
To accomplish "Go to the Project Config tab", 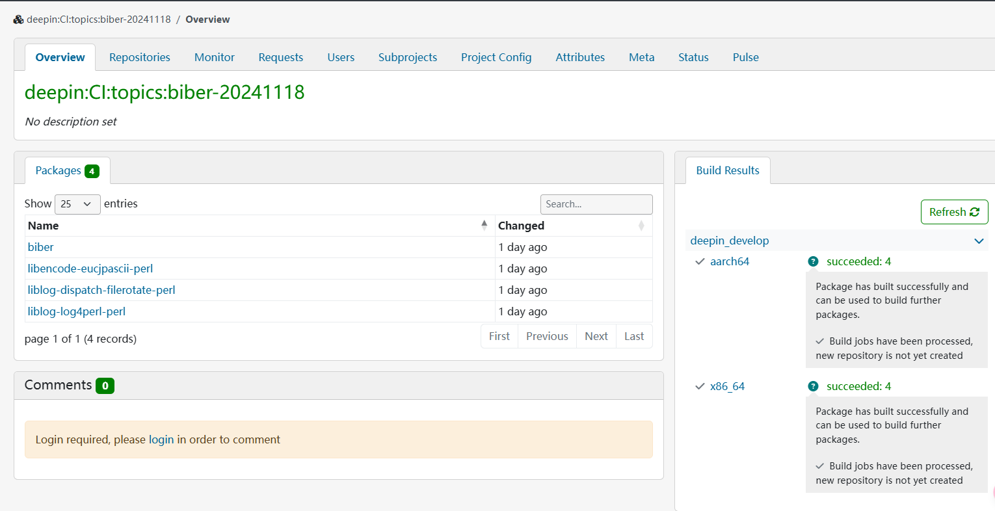I will 496,57.
